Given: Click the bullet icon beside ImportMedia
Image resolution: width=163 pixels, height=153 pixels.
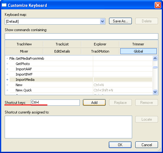Looking at the screenshot, I should 7,80.
